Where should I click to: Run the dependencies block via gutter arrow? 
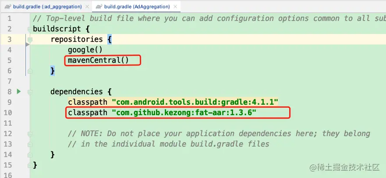19,92
